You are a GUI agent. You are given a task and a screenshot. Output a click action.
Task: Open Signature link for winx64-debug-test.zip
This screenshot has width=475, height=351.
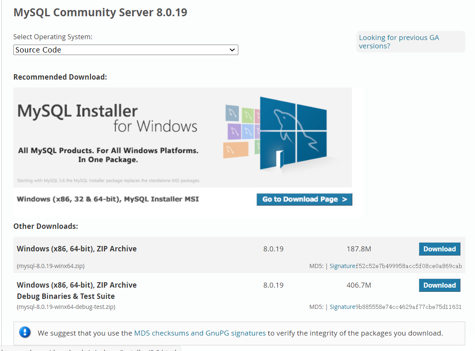342,307
